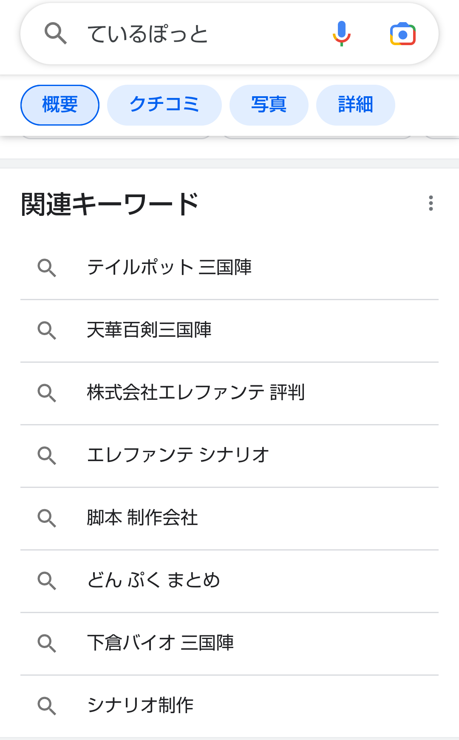This screenshot has height=740, width=459.
Task: Tap the テイルポット 三国陣 related keyword
Action: pyautogui.click(x=169, y=268)
